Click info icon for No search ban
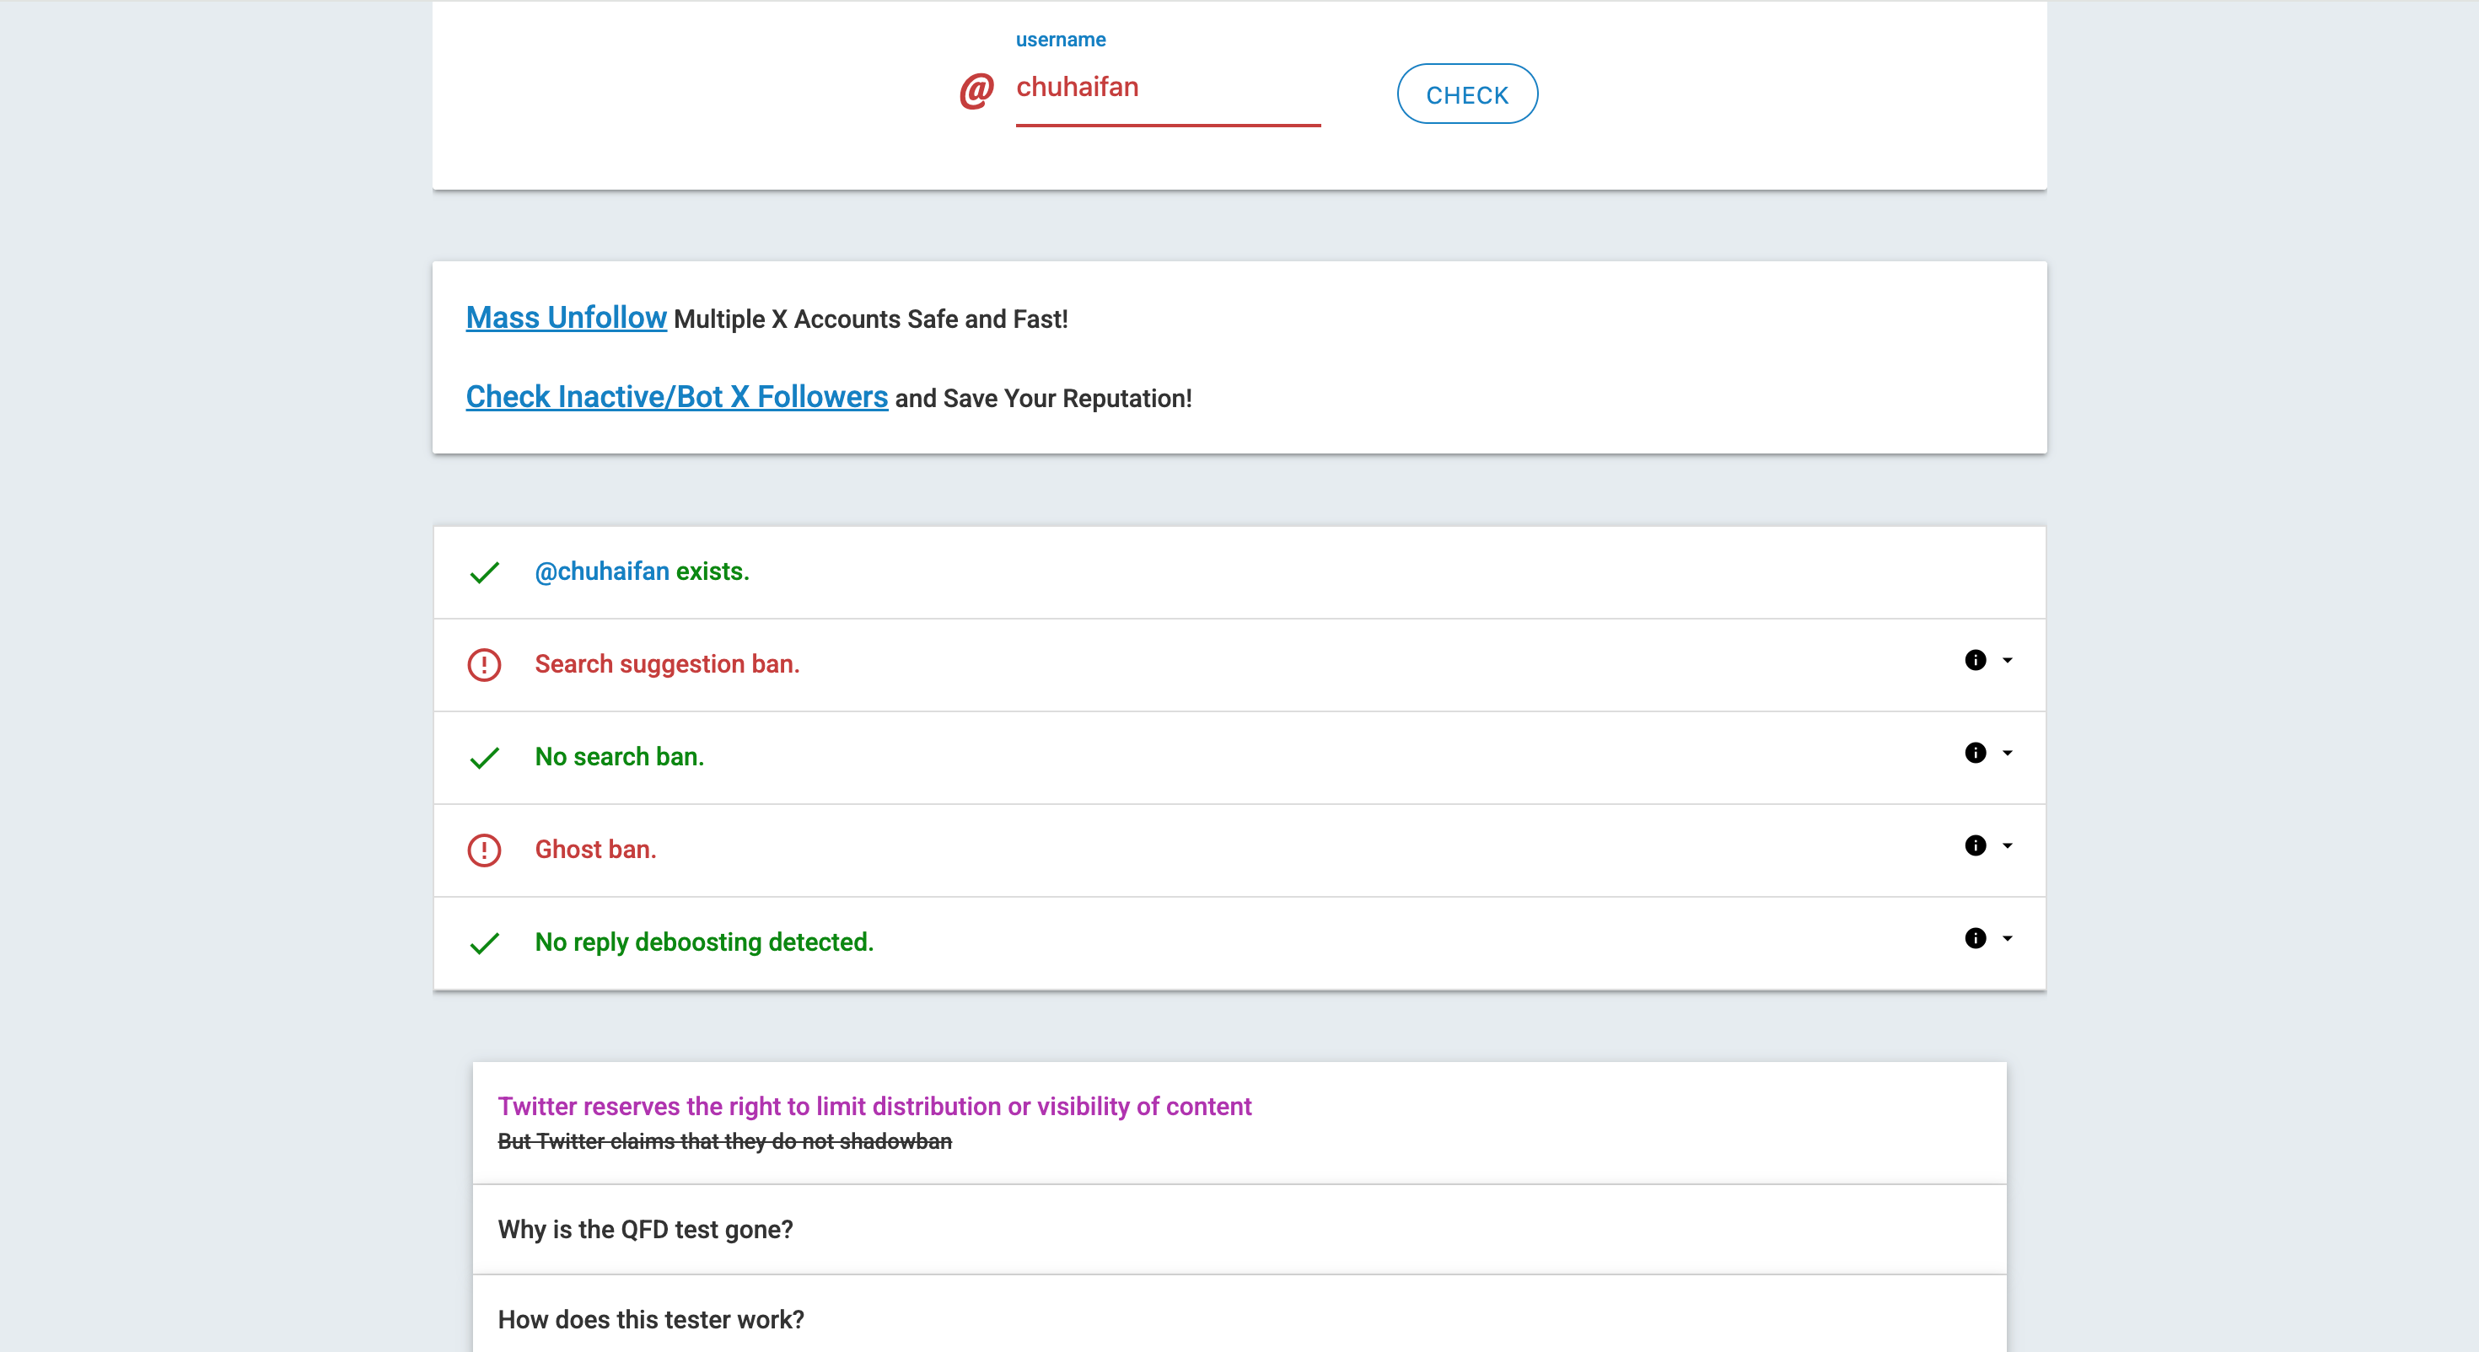Viewport: 2479px width, 1352px height. pyautogui.click(x=1975, y=753)
